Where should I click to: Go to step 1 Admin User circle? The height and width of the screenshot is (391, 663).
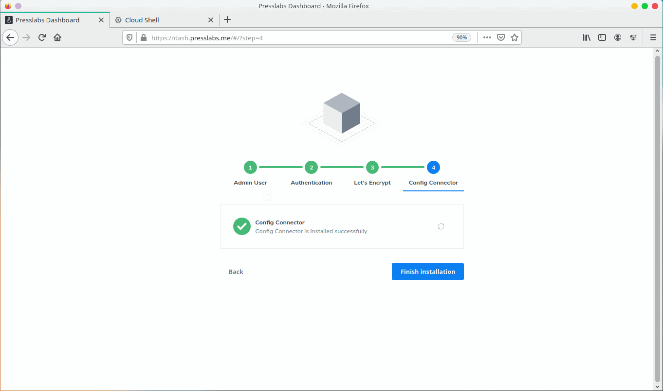[x=250, y=168]
